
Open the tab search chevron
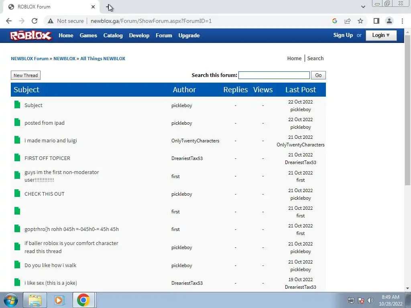coord(363,7)
